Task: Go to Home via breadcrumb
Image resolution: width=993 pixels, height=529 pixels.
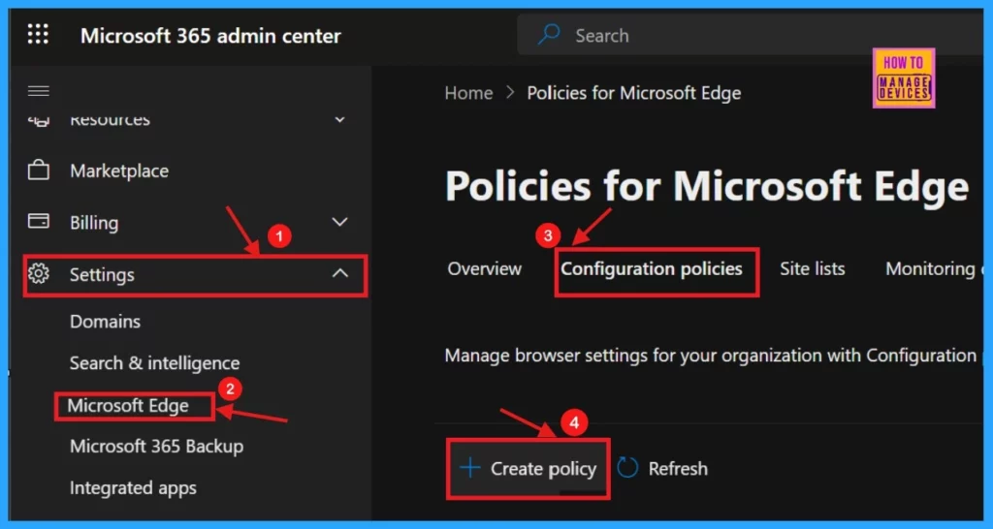Action: tap(468, 93)
